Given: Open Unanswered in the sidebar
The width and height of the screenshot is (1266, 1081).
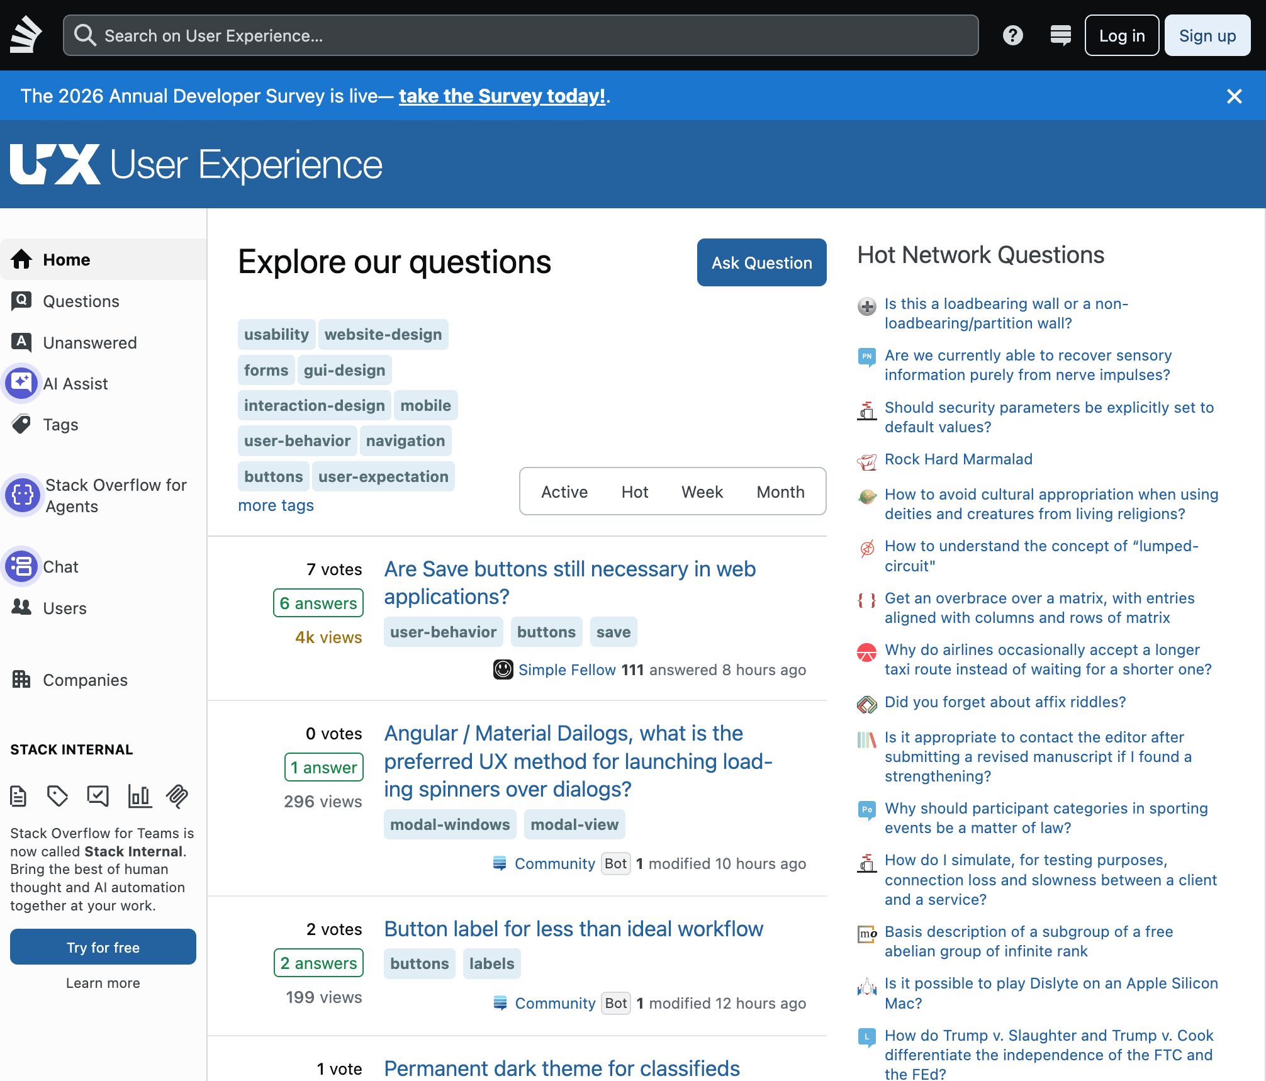Looking at the screenshot, I should [x=103, y=342].
